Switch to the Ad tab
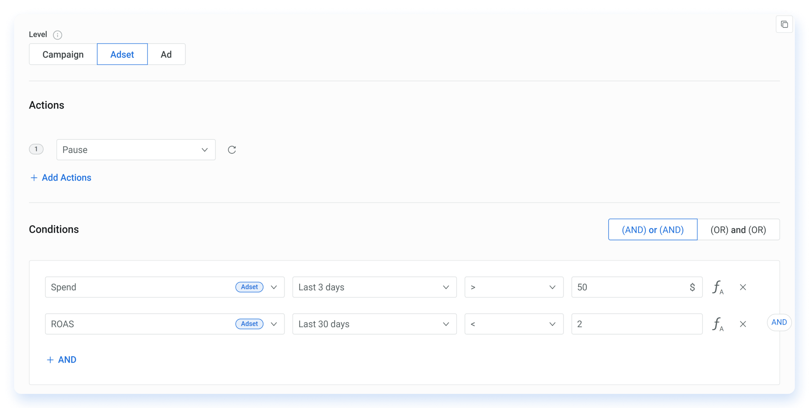Viewport: 809px width, 408px height. pos(167,54)
